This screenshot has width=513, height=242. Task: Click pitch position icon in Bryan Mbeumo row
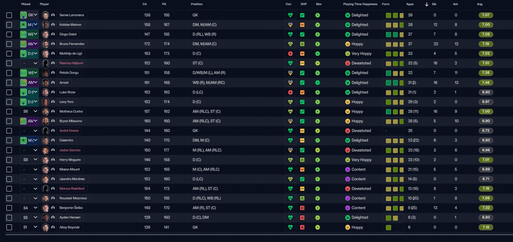click(x=24, y=121)
